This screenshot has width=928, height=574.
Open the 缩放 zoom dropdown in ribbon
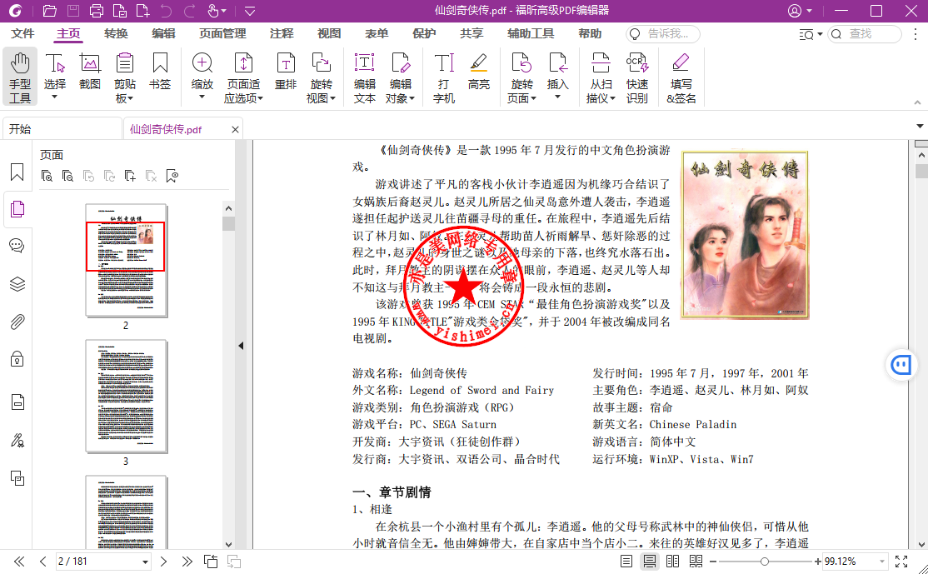(x=202, y=97)
